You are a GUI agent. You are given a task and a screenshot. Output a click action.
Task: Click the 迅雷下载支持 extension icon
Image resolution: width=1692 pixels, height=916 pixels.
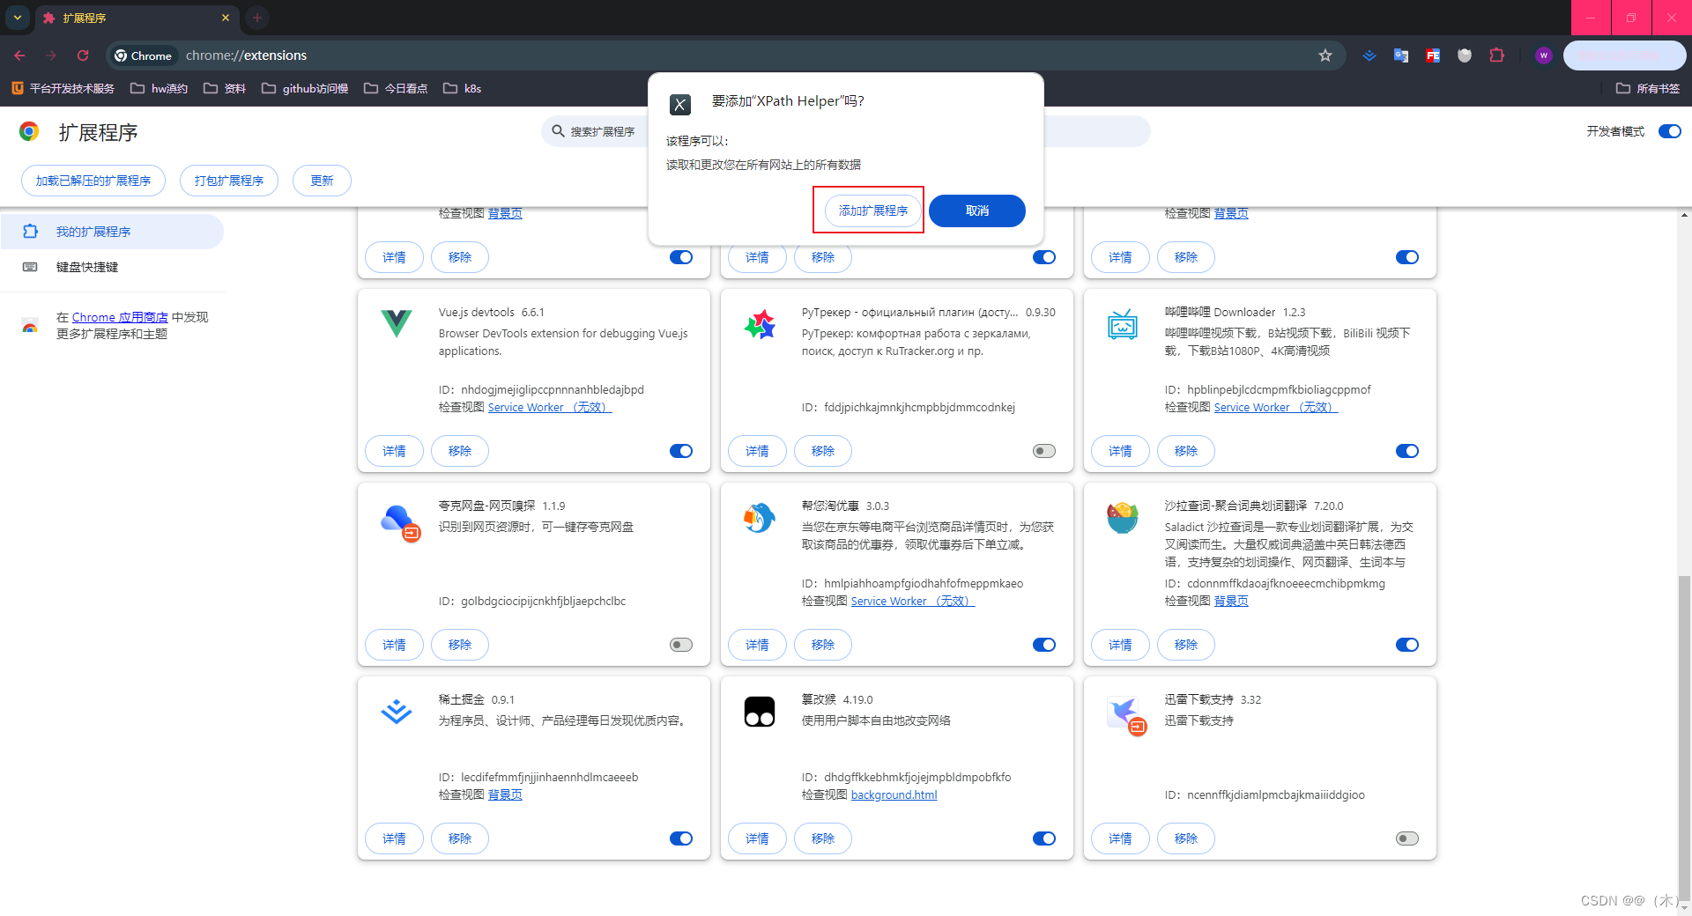pos(1126,715)
